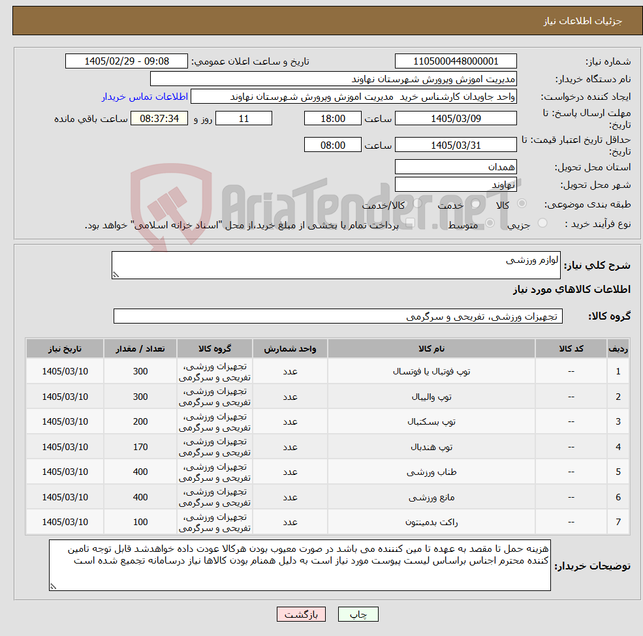Image resolution: width=643 pixels, height=636 pixels.
Task: Select the خدمت radio button
Action: [476, 204]
